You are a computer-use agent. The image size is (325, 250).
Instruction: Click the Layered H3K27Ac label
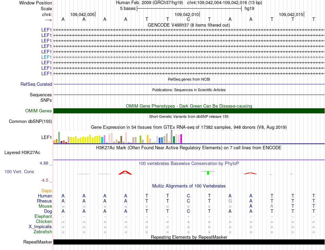coord(22,153)
